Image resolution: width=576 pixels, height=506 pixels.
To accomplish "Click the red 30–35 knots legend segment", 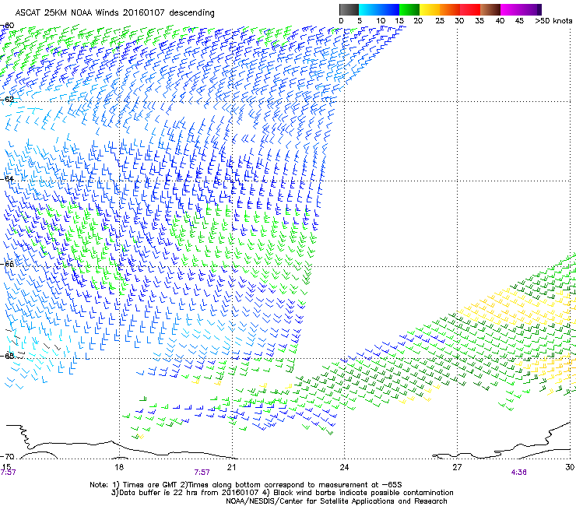I will [x=470, y=9].
